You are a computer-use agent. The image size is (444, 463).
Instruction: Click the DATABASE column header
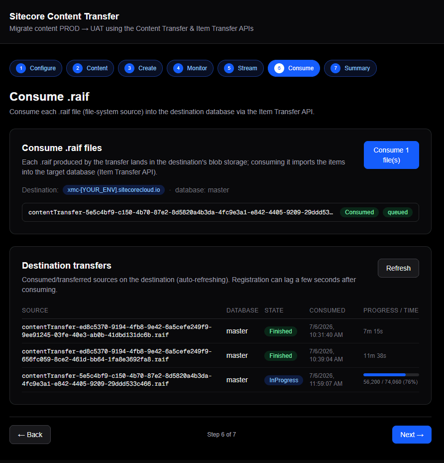(242, 310)
